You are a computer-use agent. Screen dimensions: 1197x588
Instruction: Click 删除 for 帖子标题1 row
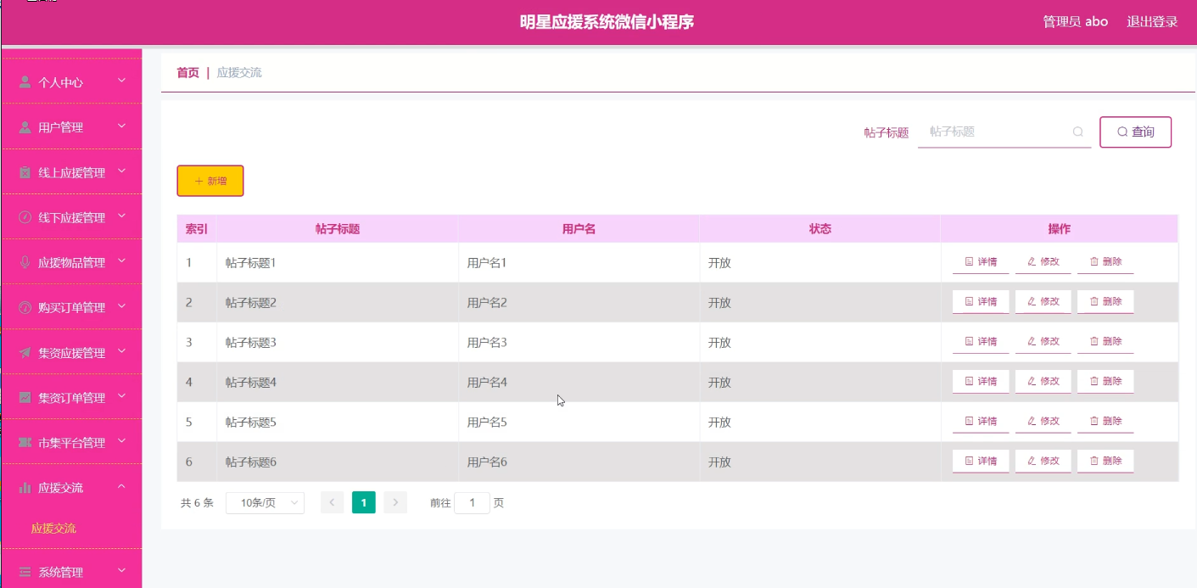click(x=1105, y=262)
